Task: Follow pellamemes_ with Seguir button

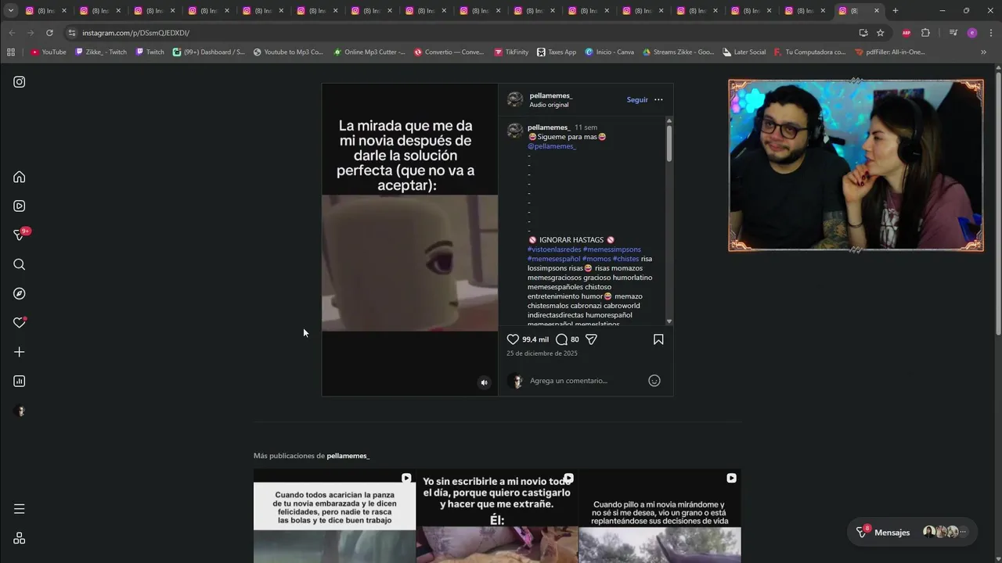Action: 637,99
